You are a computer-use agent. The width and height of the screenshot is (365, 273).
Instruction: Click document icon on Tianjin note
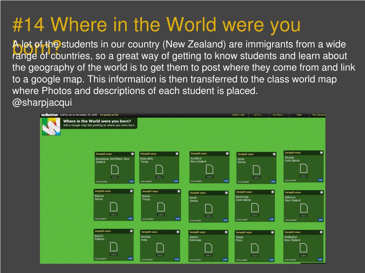click(x=255, y=248)
